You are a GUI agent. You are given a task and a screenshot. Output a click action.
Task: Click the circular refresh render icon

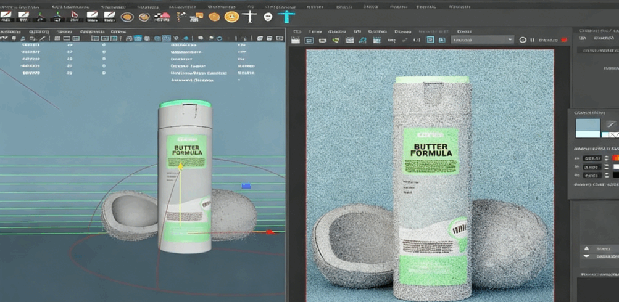click(x=523, y=40)
